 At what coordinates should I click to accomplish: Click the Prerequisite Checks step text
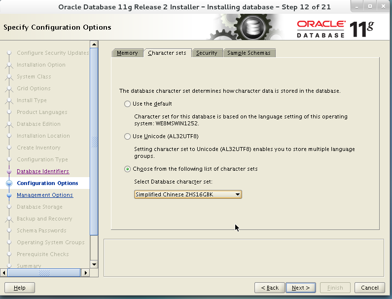(x=42, y=254)
